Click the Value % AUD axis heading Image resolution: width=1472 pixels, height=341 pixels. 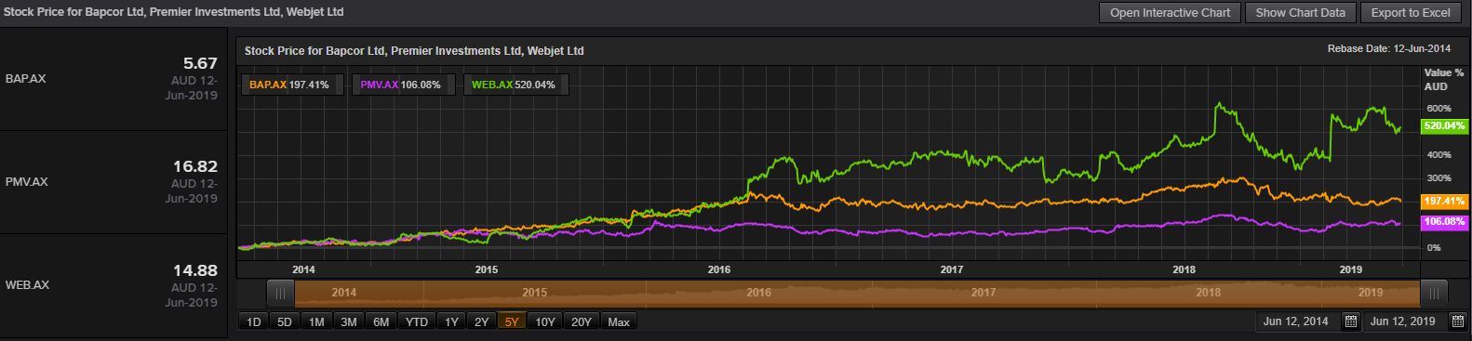point(1443,79)
